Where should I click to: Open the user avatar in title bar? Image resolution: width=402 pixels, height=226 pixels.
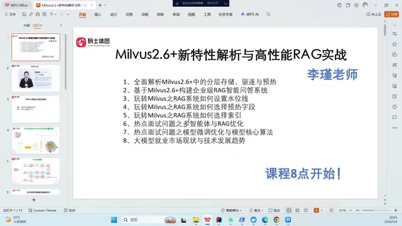[x=365, y=5]
